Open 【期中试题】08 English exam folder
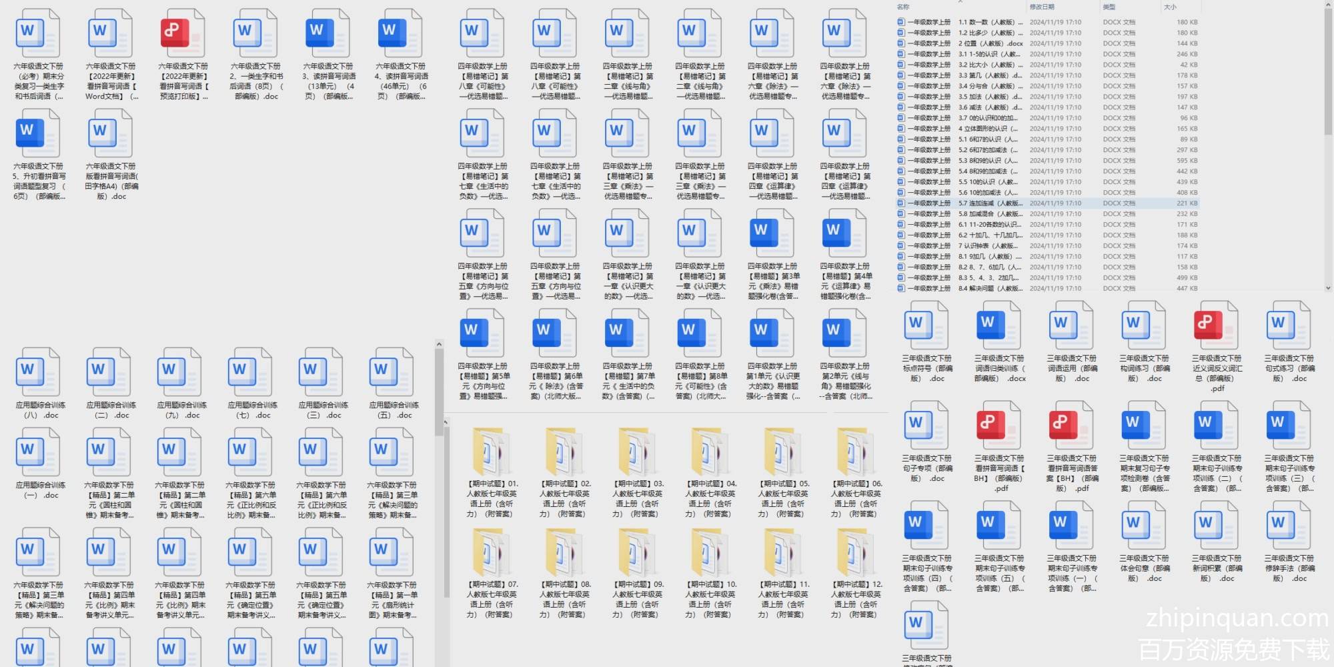 [x=565, y=553]
